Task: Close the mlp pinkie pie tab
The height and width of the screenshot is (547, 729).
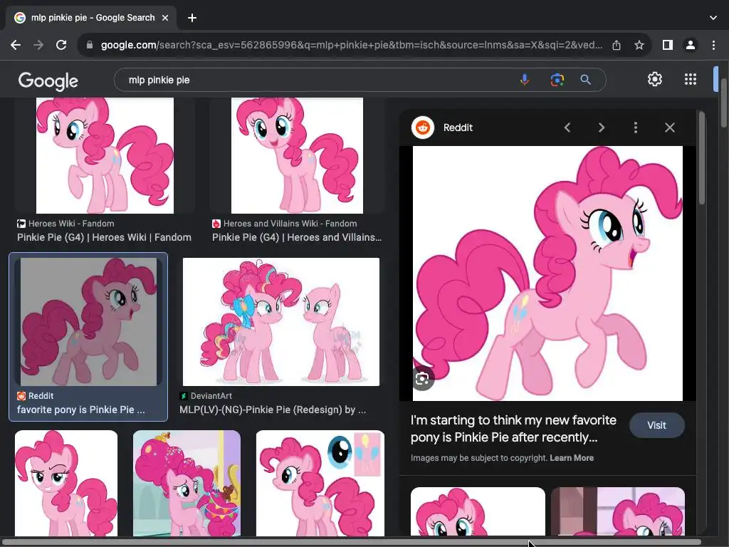Action: [x=165, y=18]
